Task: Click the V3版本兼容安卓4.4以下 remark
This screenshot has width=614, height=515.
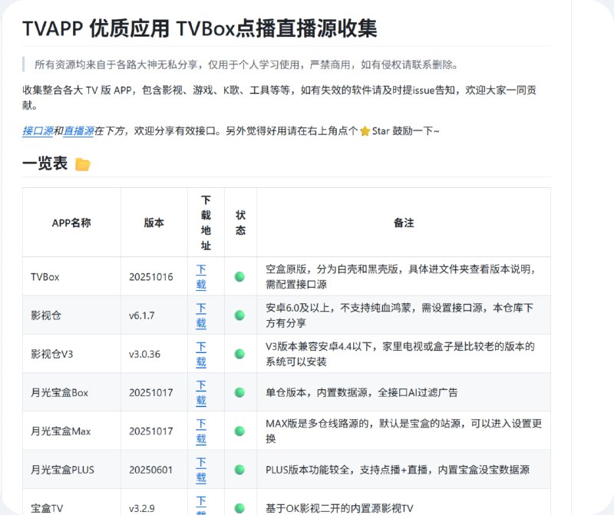Action: [400, 354]
